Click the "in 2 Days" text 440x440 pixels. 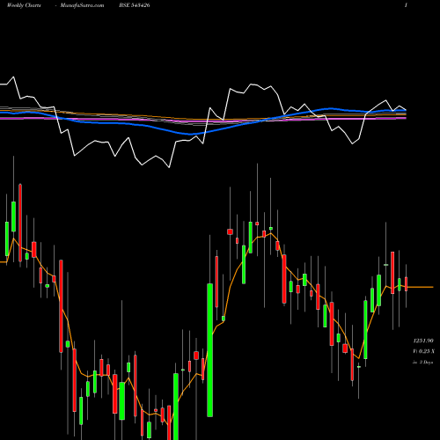422,363
